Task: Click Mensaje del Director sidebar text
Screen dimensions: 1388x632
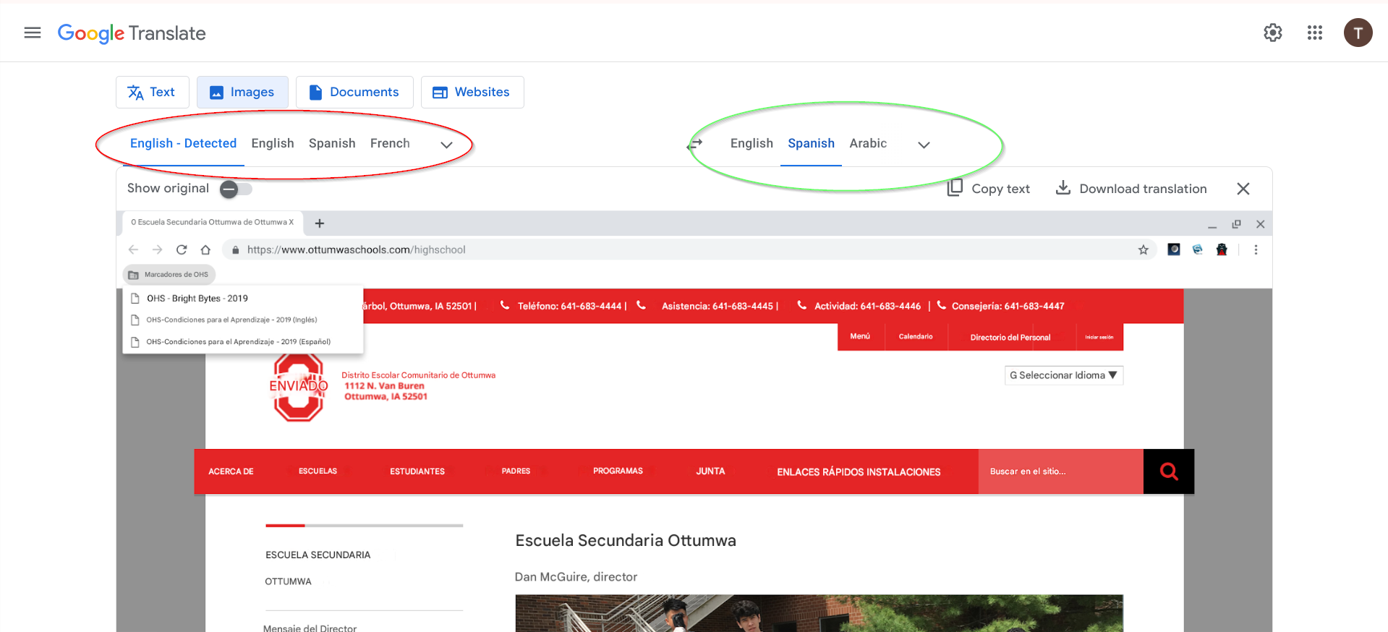Action: [310, 627]
